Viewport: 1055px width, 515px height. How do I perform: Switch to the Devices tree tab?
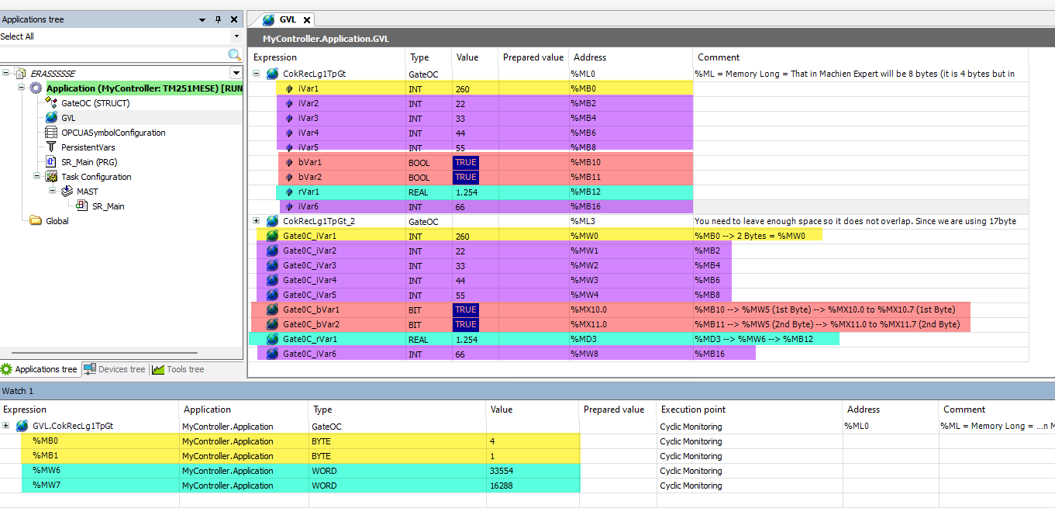[115, 369]
